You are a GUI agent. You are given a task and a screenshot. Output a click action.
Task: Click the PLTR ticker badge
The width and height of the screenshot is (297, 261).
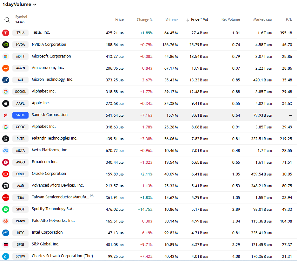tap(20, 139)
